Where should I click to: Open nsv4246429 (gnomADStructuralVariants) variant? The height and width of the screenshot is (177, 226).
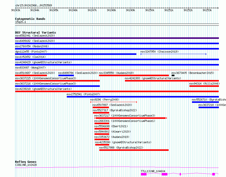[x=43, y=62]
